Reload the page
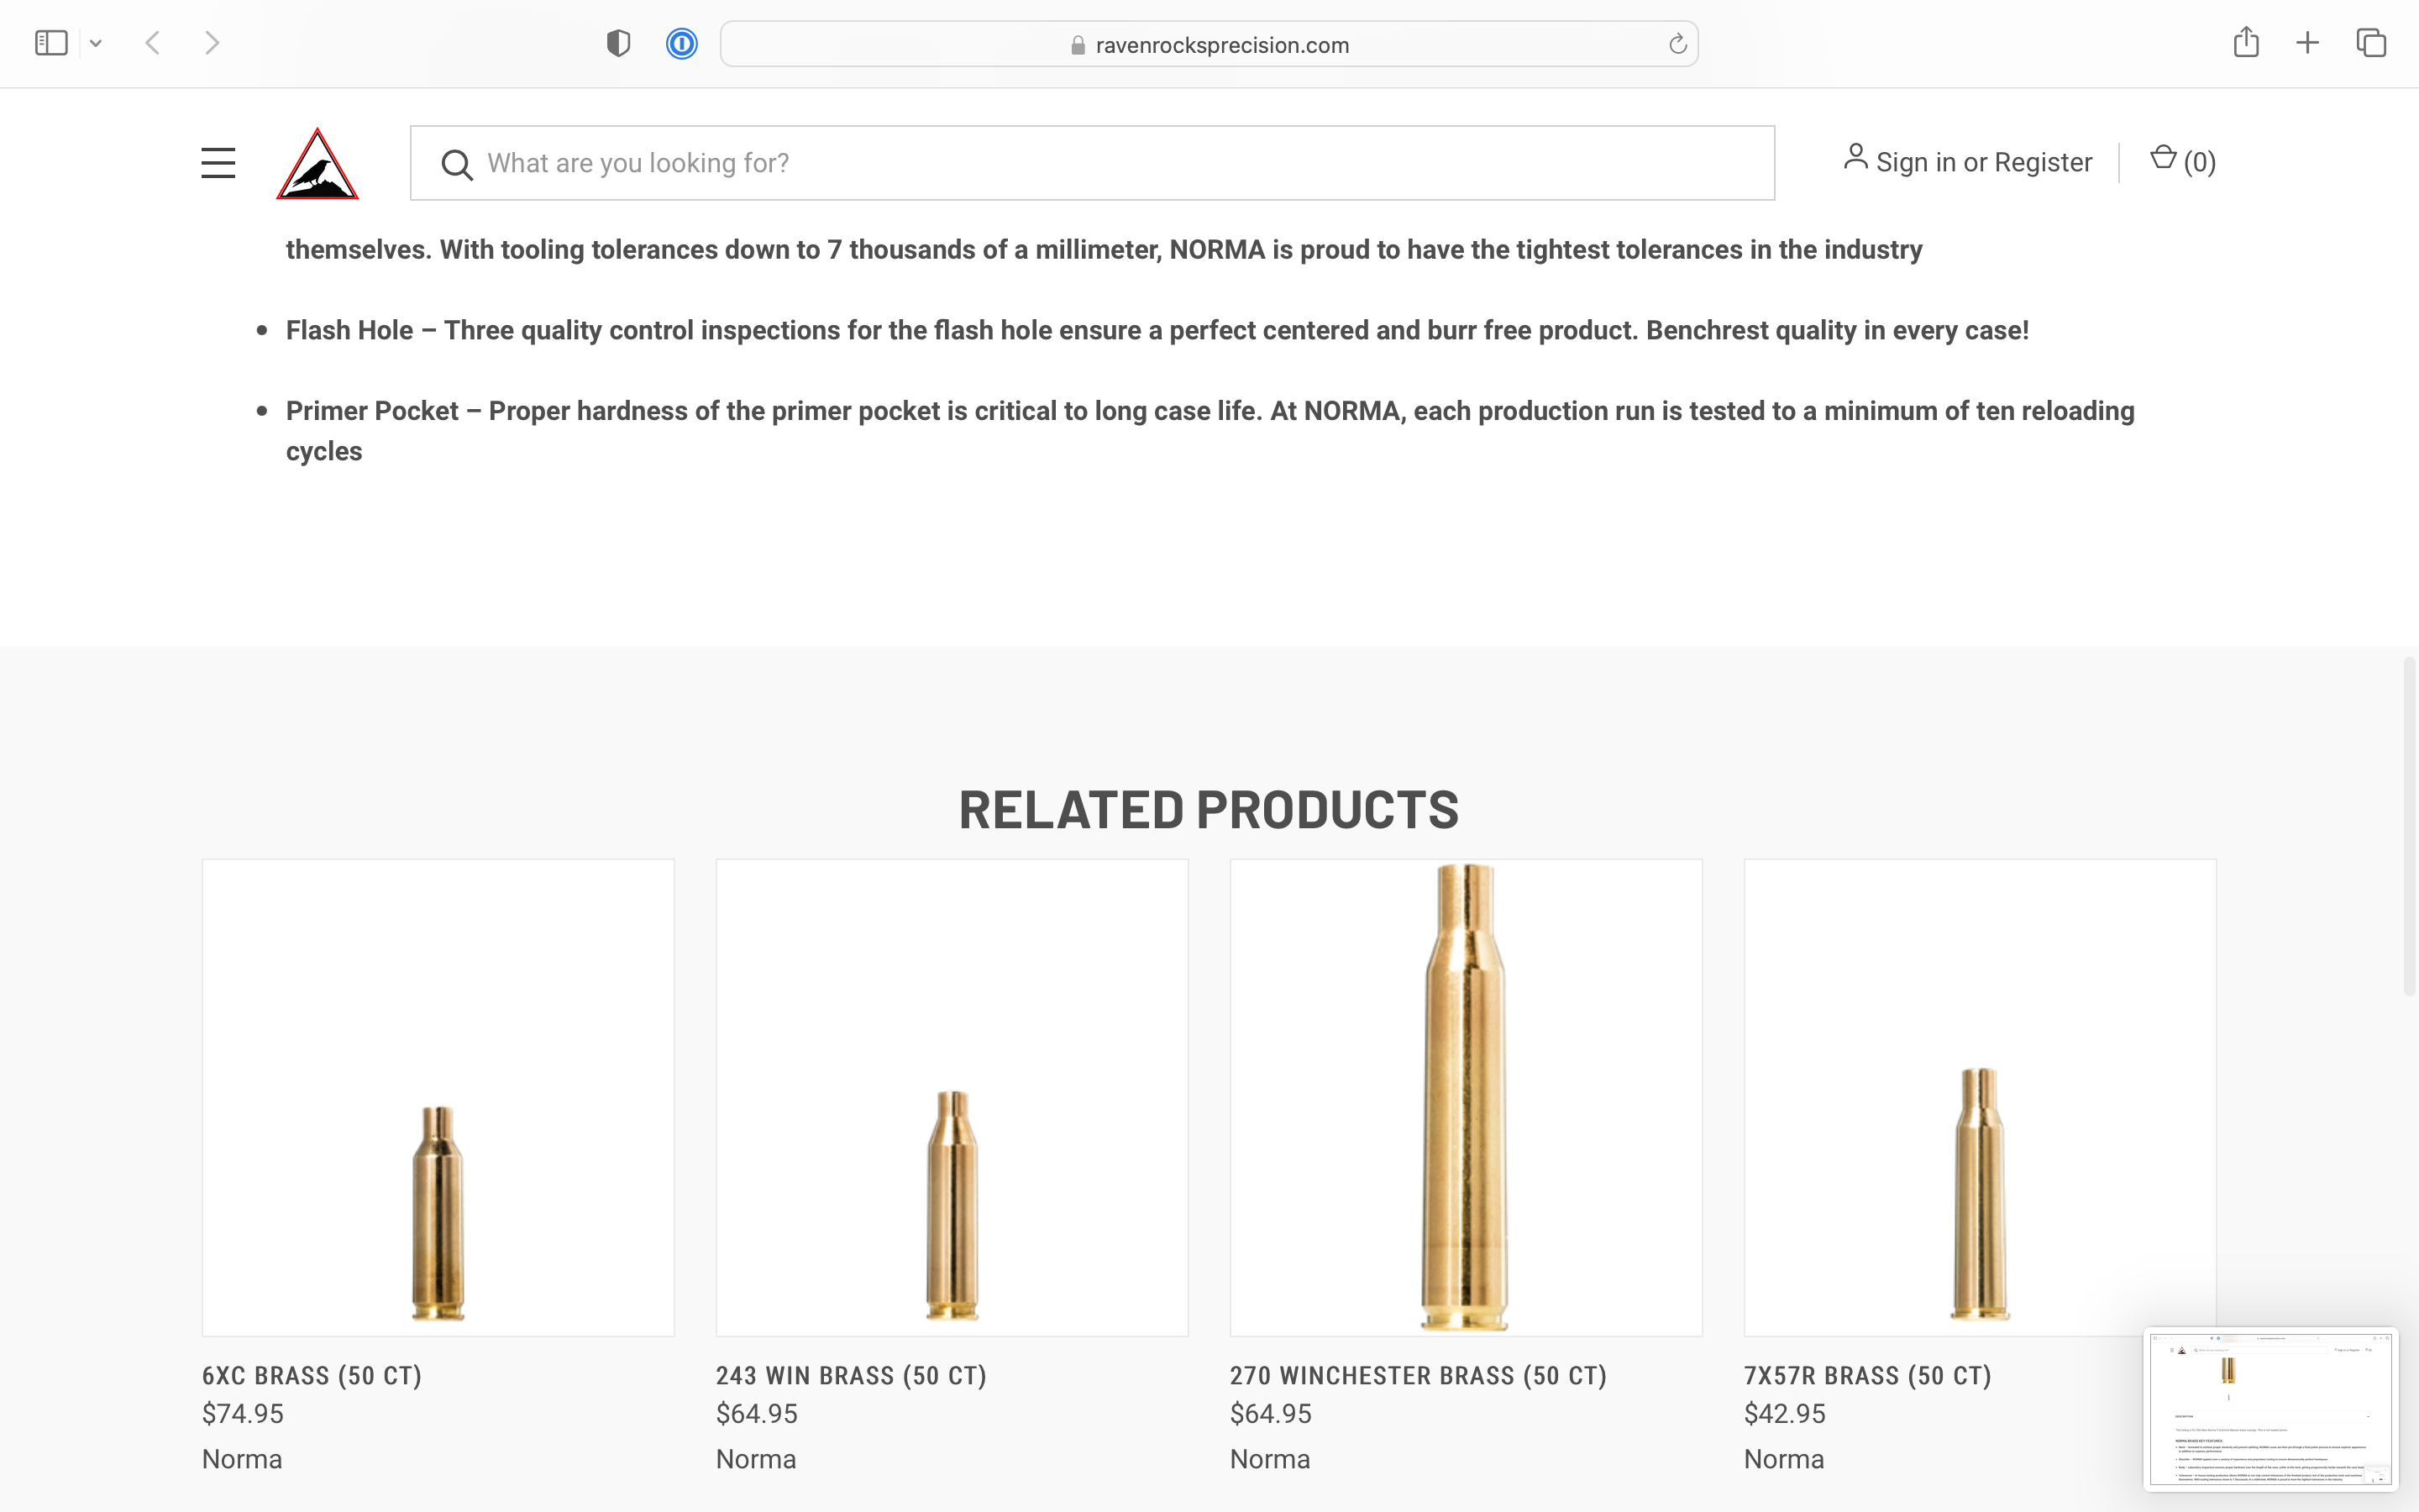The width and height of the screenshot is (2419, 1512). point(1677,45)
